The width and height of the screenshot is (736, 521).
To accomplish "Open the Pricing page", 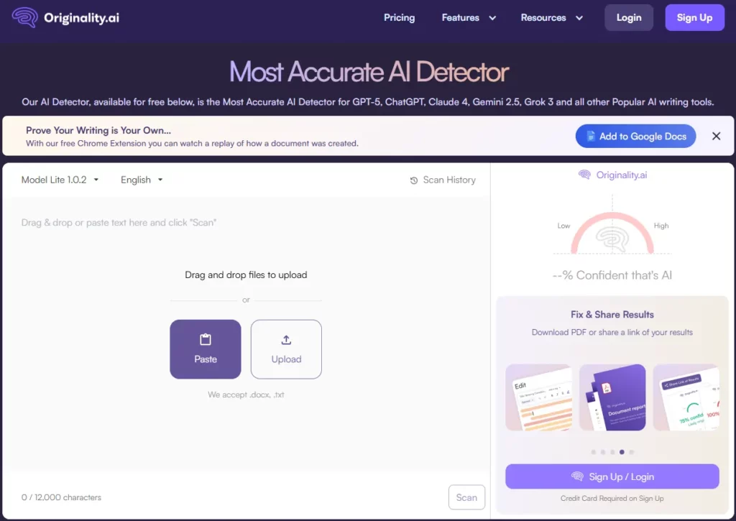I will click(x=399, y=17).
